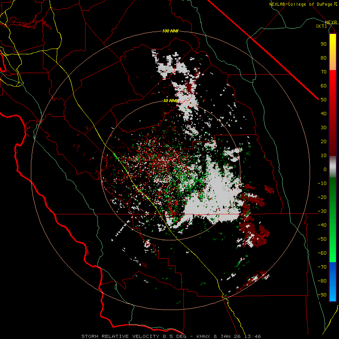Image resolution: width=339 pixels, height=339 pixels.
Task: Click the -20 value on velocity scale
Action: pyautogui.click(x=322, y=197)
